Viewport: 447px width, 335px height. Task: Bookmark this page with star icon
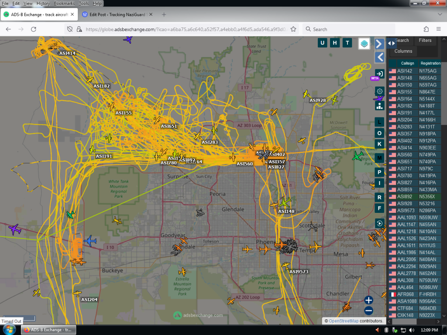pos(293,29)
